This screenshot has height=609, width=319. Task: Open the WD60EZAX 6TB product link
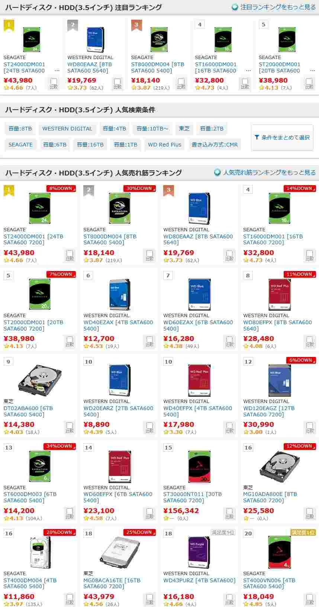[198, 325]
